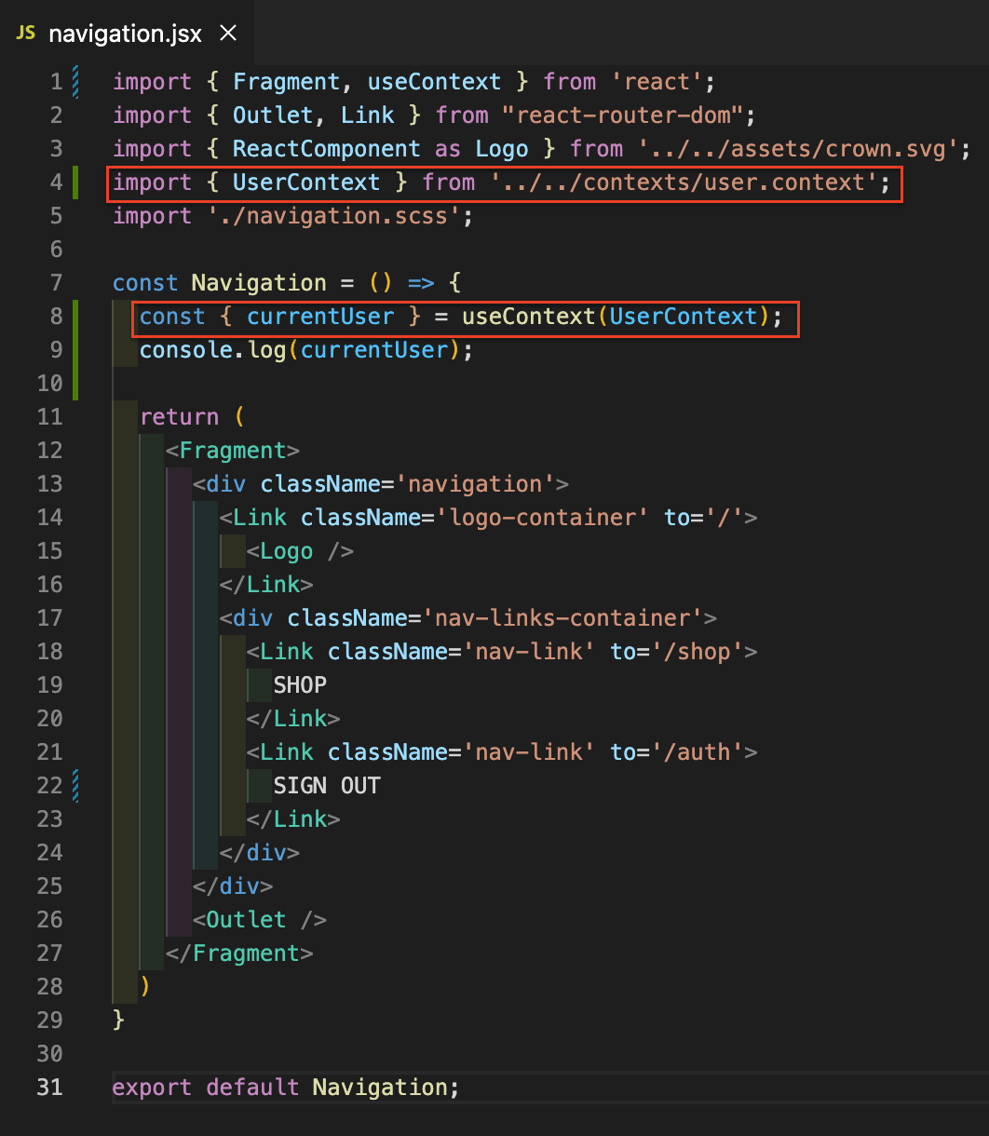Click 'Fragment' in the react import line
This screenshot has width=989, height=1136.
coord(286,82)
